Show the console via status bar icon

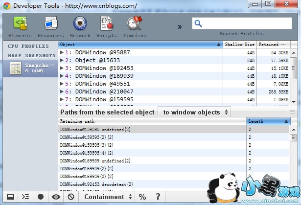tap(25, 197)
